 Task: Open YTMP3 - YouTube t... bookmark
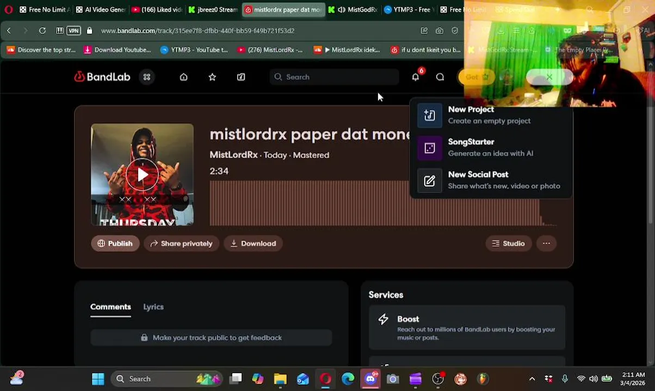pyautogui.click(x=194, y=50)
